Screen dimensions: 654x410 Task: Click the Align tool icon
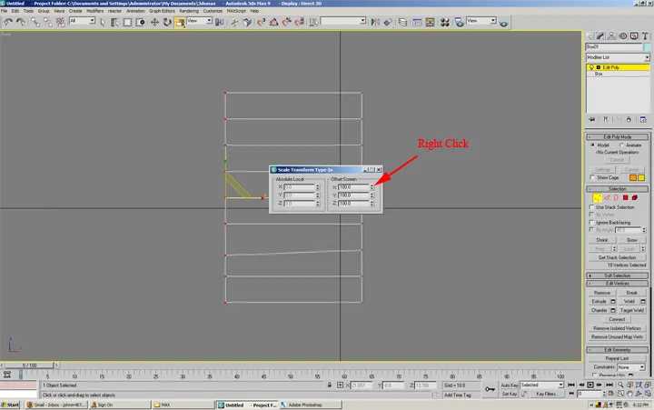point(388,22)
